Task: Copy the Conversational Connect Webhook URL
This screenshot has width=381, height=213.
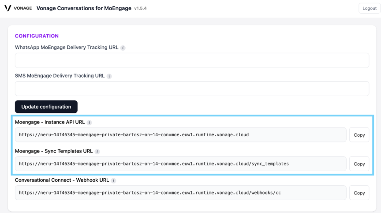Action: [359, 193]
